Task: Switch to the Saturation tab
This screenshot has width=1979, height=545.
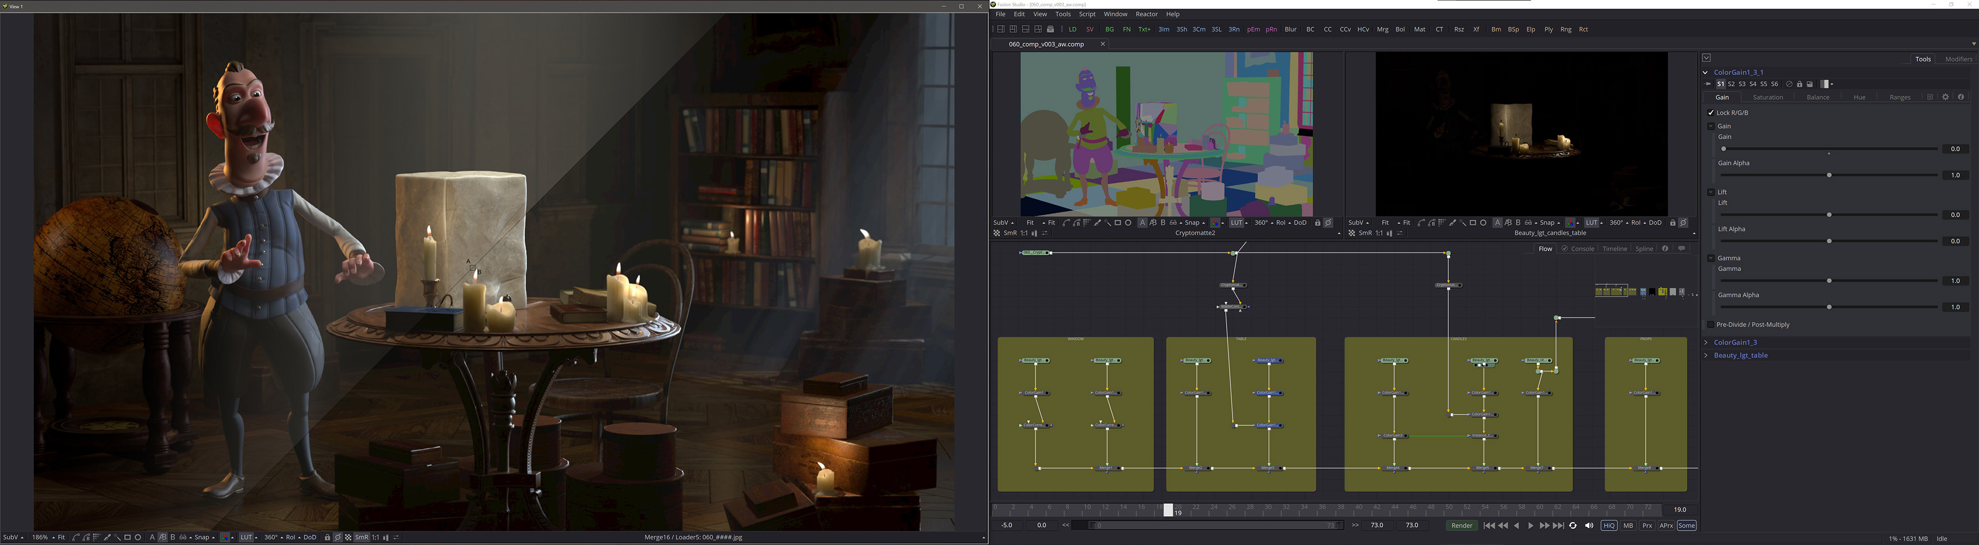Action: pos(1768,97)
